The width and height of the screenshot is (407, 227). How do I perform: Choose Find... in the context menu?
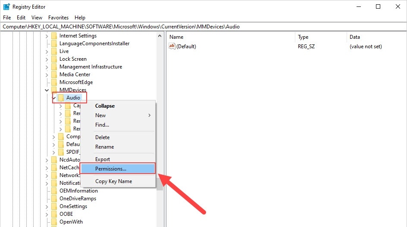pyautogui.click(x=118, y=125)
